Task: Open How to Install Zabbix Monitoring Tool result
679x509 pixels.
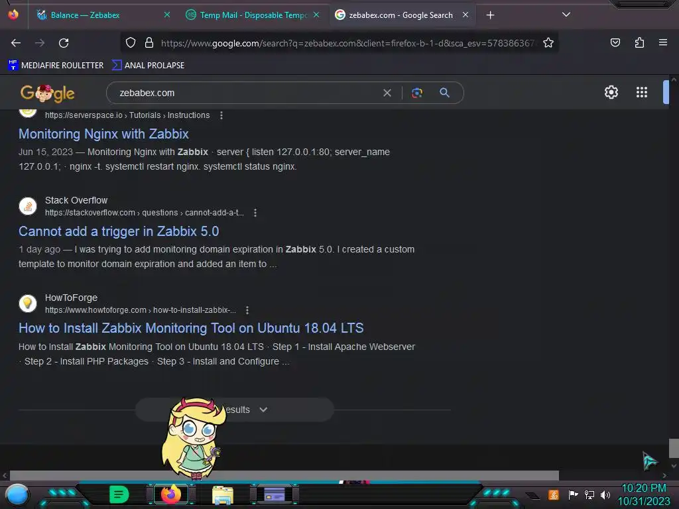Action: coord(191,328)
